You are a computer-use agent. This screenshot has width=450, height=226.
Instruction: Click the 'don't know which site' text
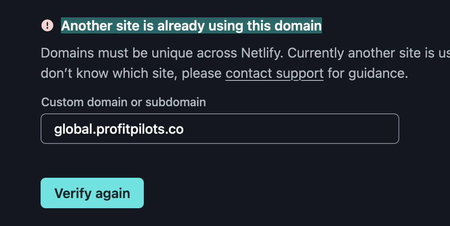(109, 73)
